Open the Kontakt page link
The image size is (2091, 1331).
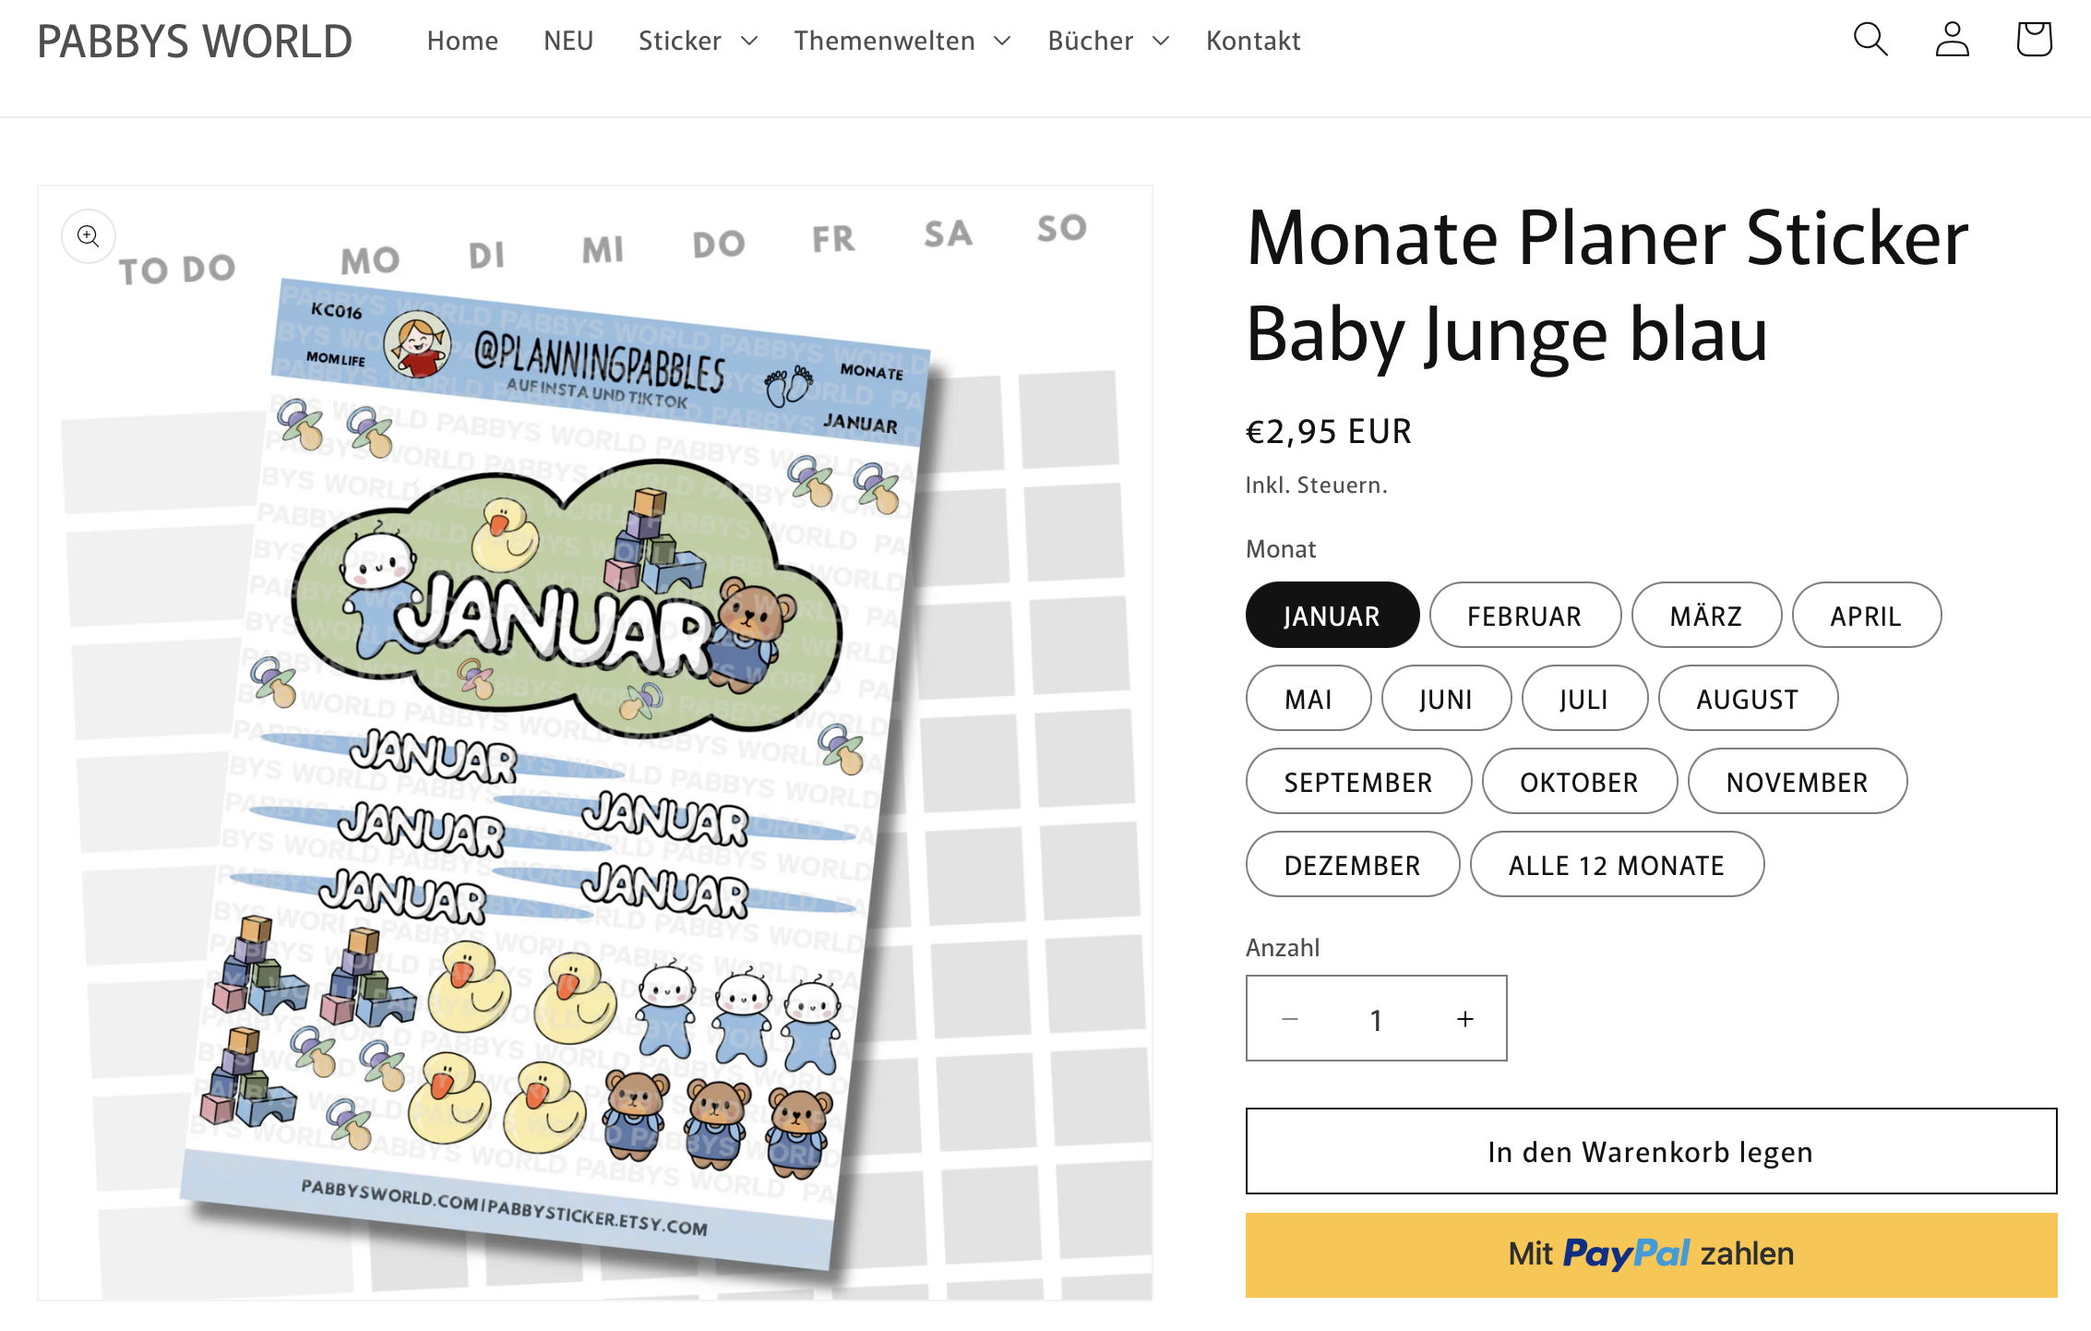coord(1253,41)
